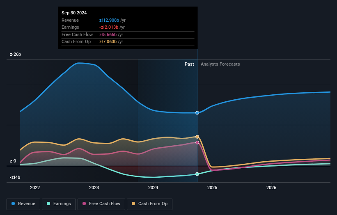Toggle the Revenue legend button
The height and width of the screenshot is (215, 337).
tap(23, 204)
